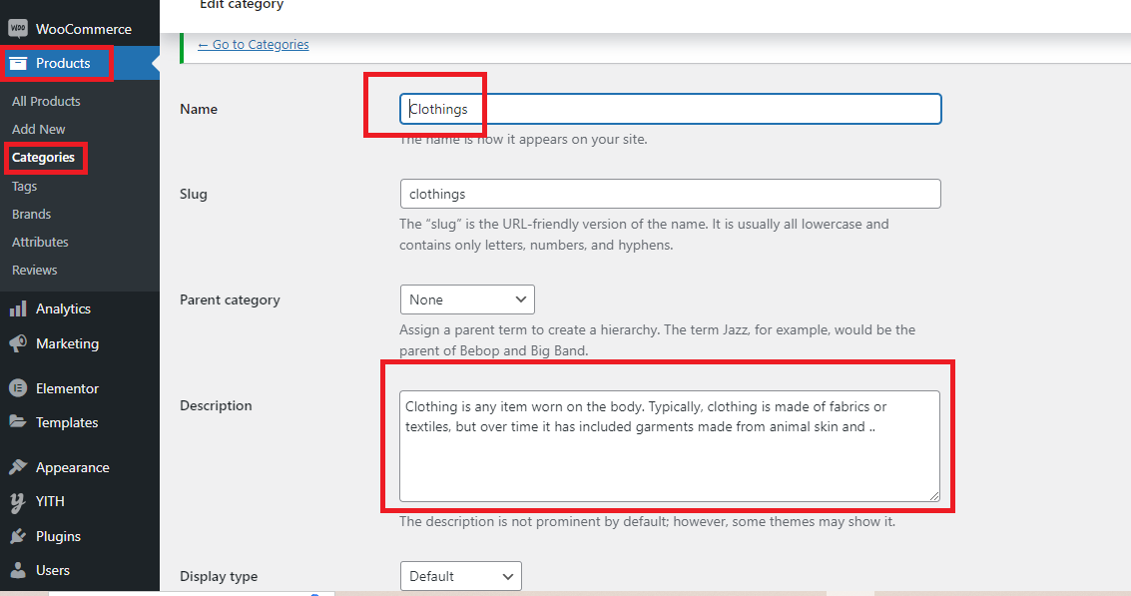Click the Templates folder icon

point(18,421)
